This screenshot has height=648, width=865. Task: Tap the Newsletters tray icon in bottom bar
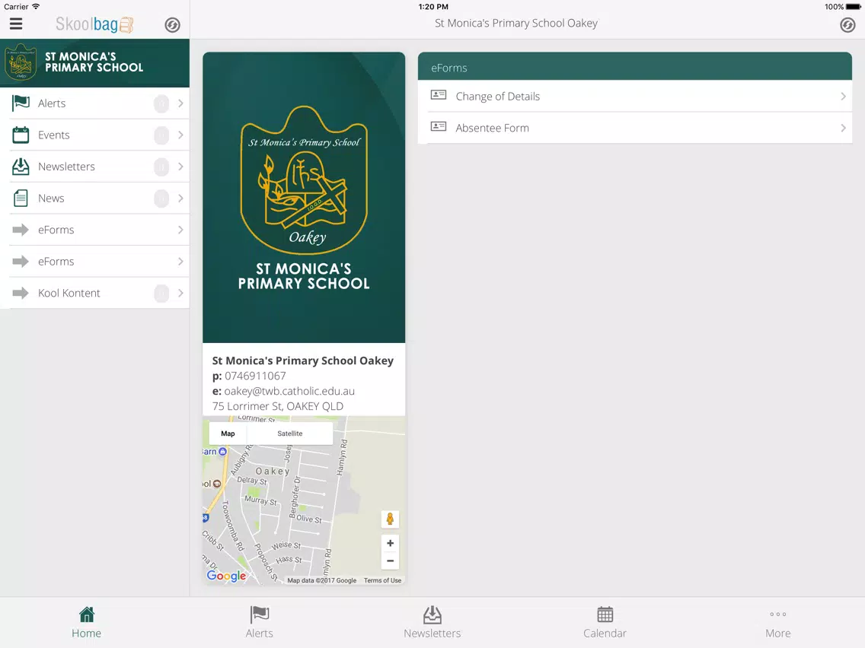pos(432,615)
